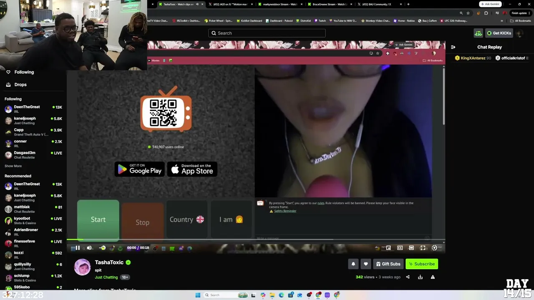Screen dimensions: 534x300
Task: Click the notification bell for TashaToxic
Action: [353, 264]
